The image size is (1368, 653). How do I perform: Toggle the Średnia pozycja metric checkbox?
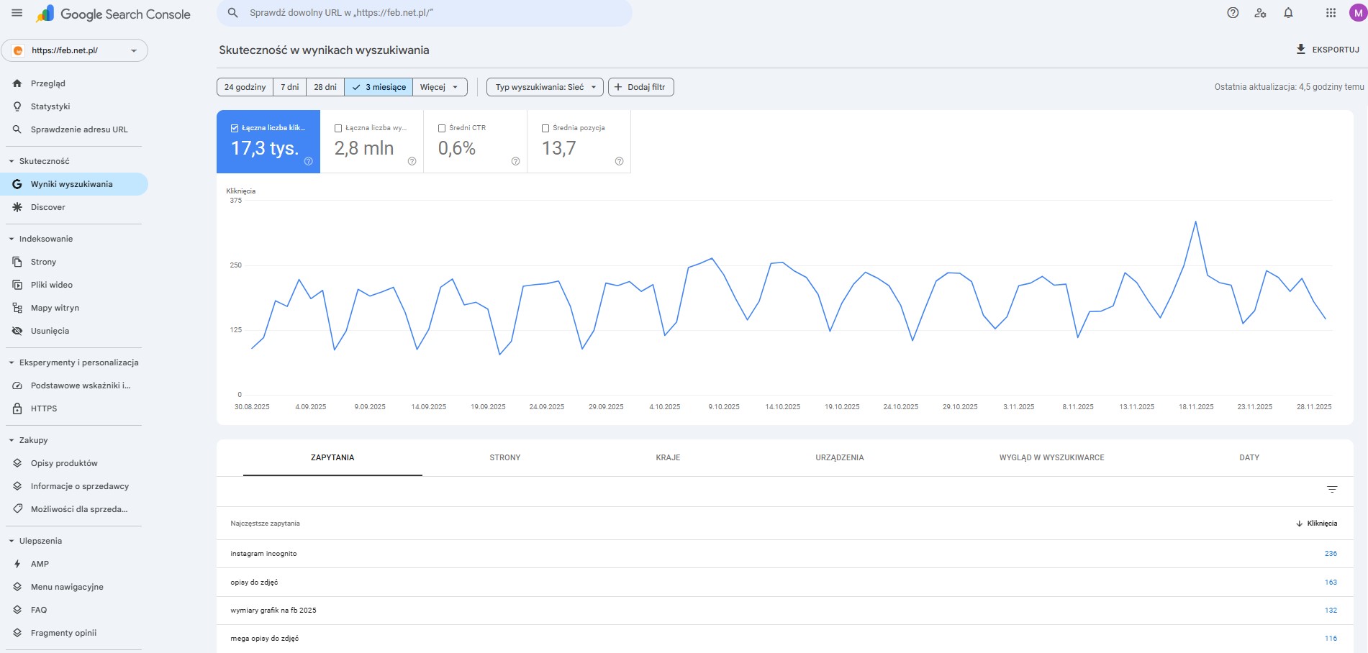tap(545, 128)
